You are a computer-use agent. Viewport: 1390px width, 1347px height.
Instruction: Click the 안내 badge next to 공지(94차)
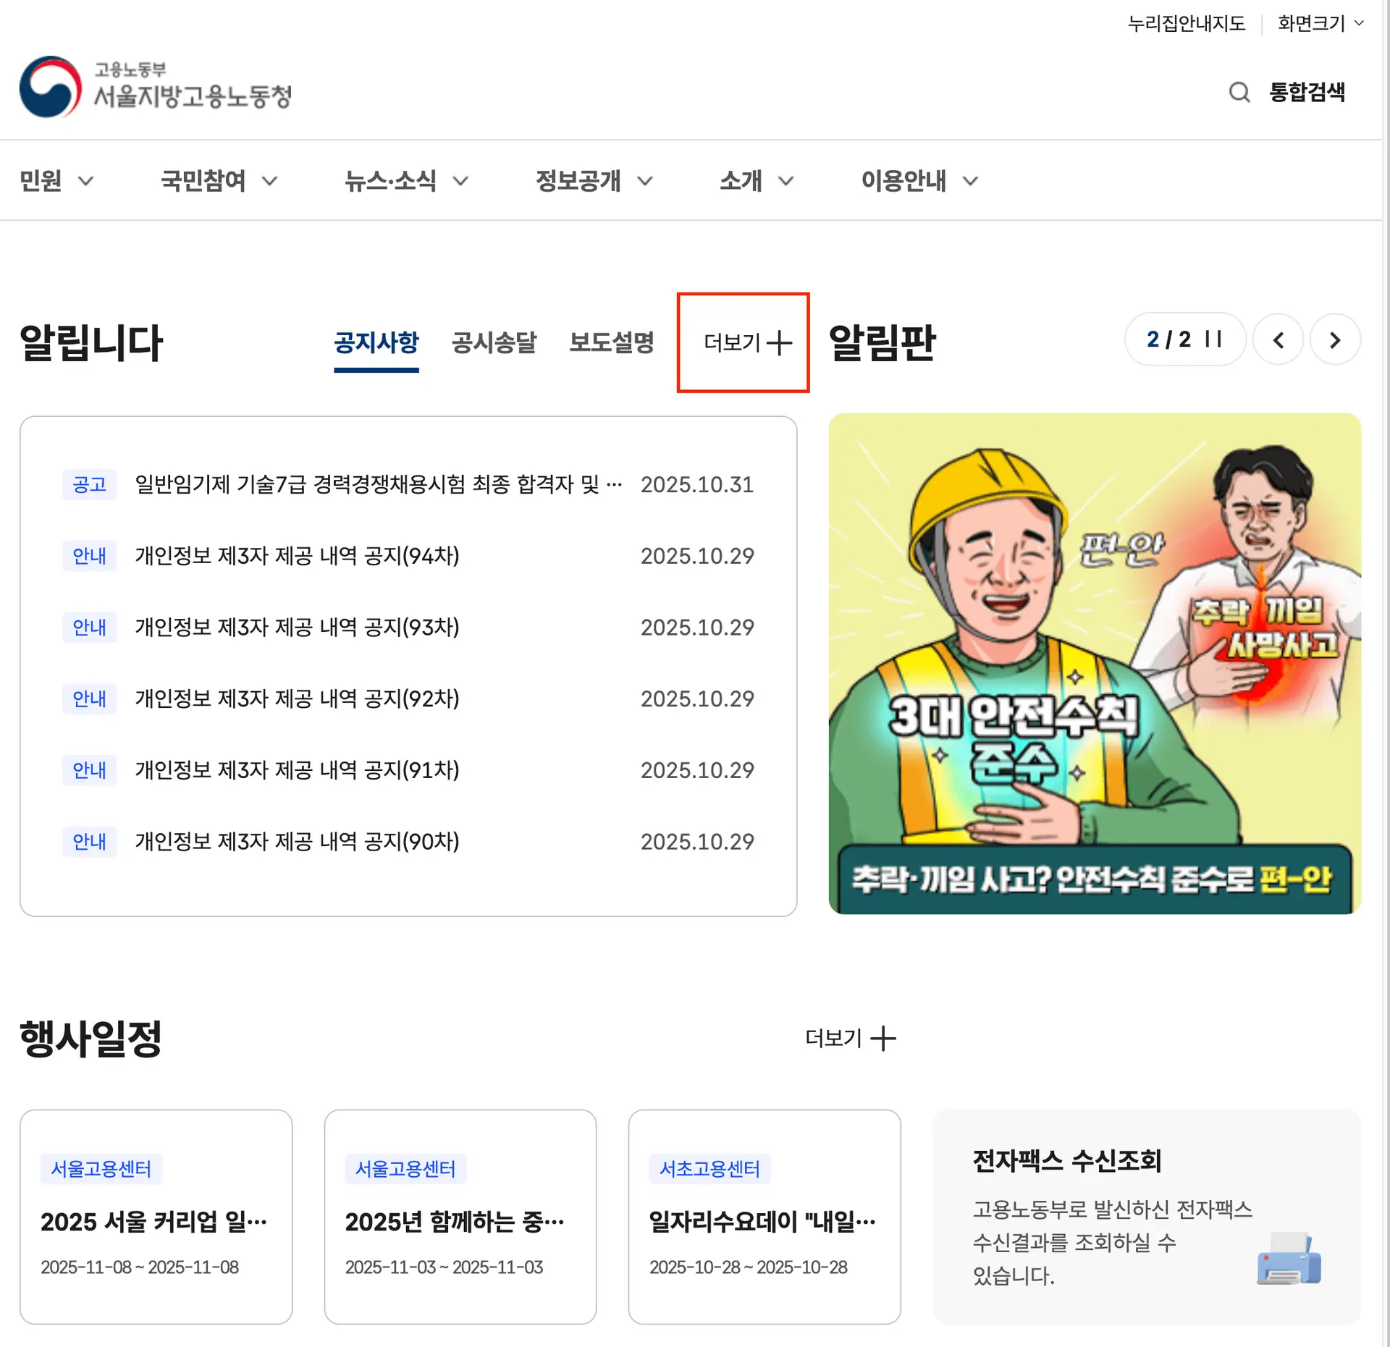click(x=90, y=556)
